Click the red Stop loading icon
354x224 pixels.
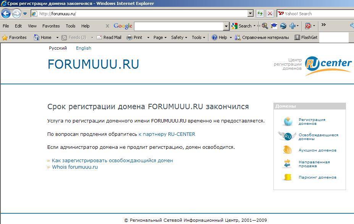pos(270,13)
